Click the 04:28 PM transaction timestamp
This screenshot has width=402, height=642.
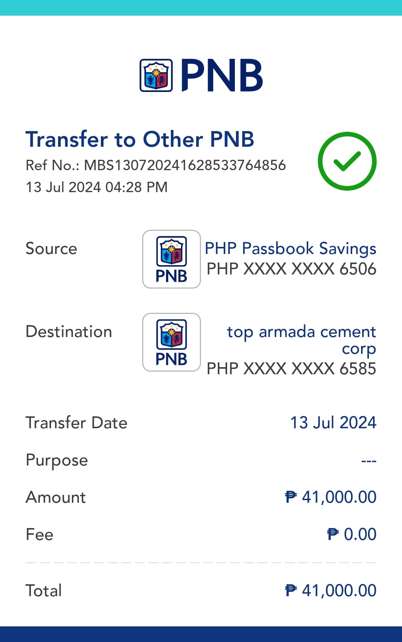pos(136,187)
